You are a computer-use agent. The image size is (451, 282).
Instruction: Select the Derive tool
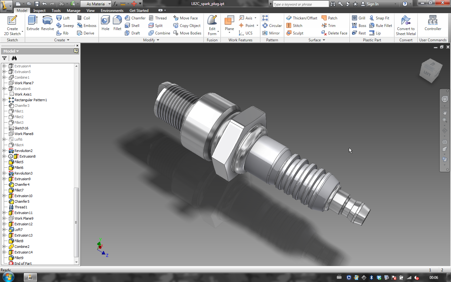(86, 33)
